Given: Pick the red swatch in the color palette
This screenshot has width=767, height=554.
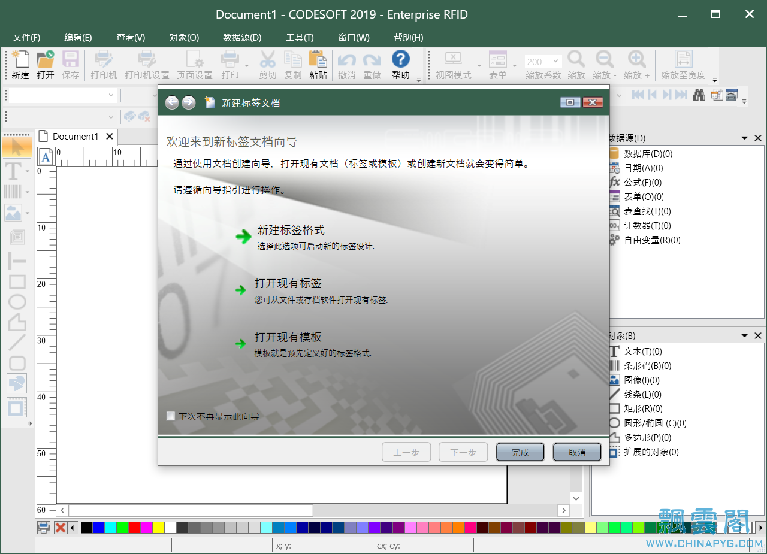Looking at the screenshot, I should point(135,528).
